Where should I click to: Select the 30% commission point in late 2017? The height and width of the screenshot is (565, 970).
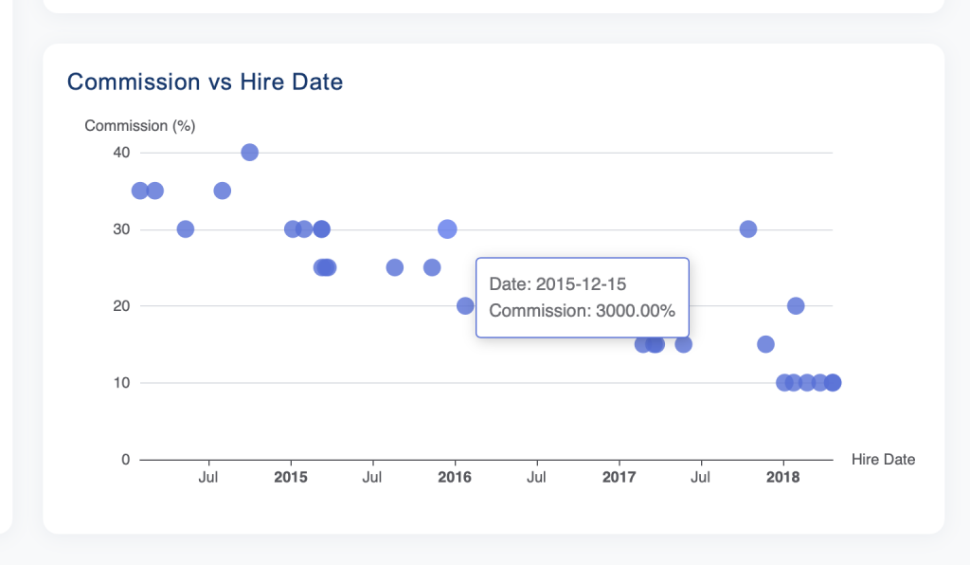click(748, 228)
